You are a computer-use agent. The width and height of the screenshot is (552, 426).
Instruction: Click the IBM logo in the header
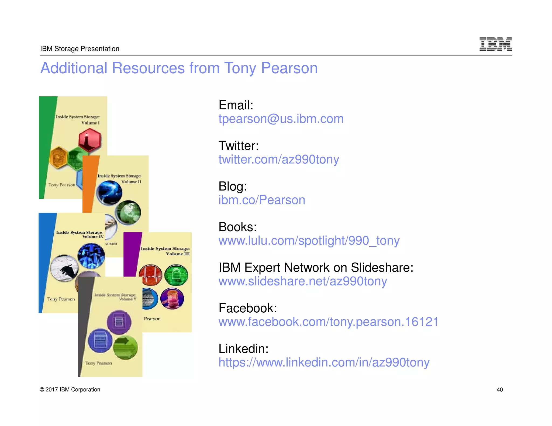495,44
